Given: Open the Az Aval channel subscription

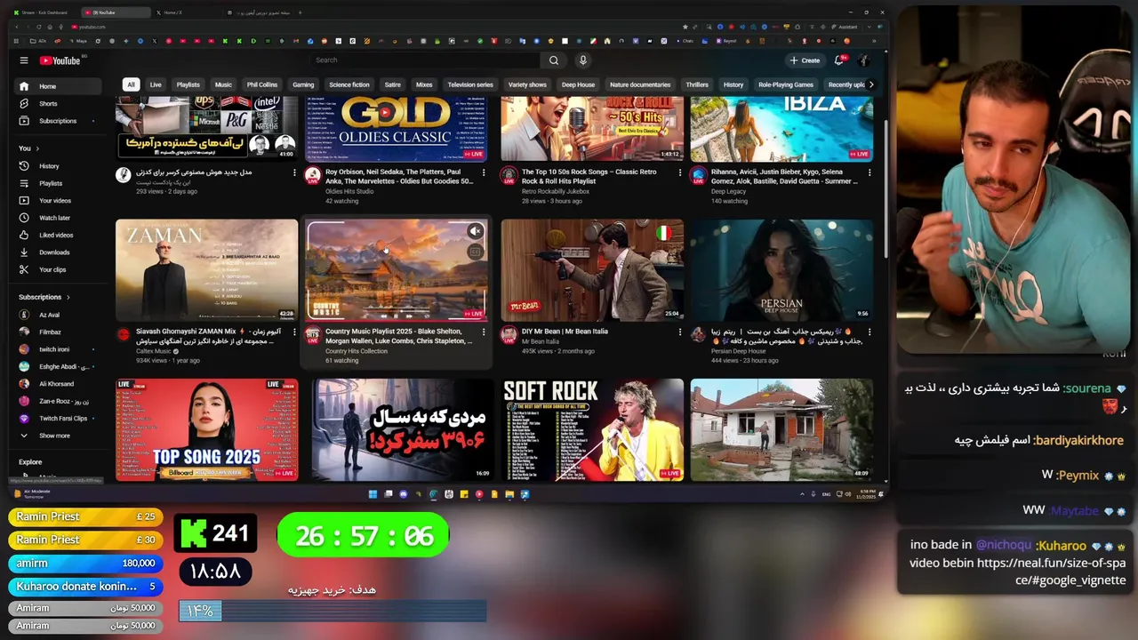Looking at the screenshot, I should [60, 315].
